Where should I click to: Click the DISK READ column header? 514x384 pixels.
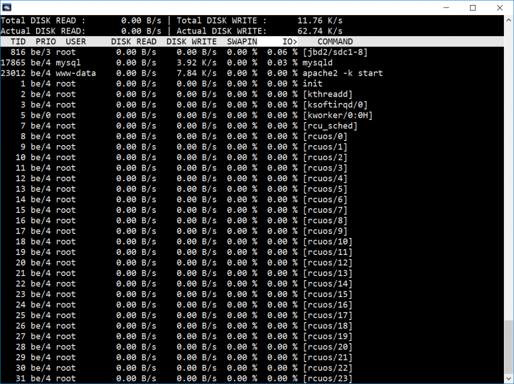click(x=134, y=42)
